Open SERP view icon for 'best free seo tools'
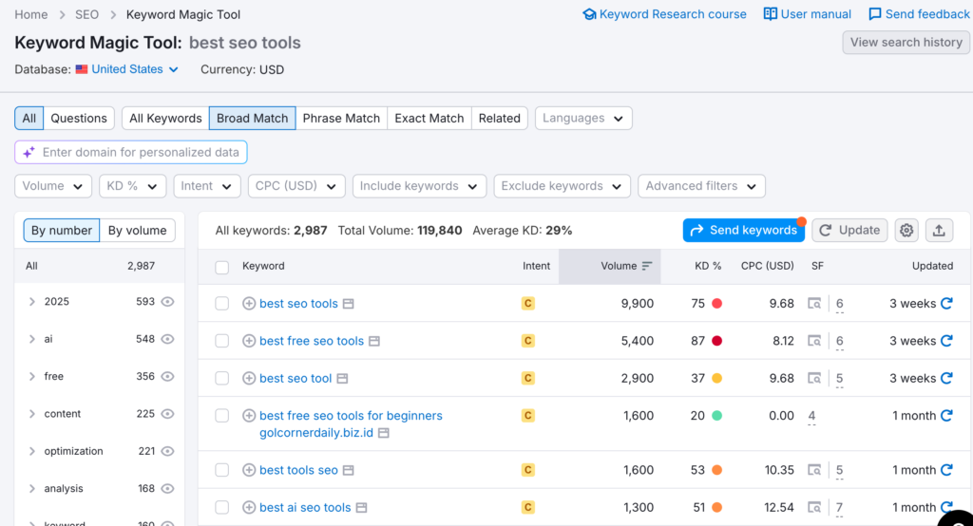Image resolution: width=973 pixels, height=526 pixels. coord(814,341)
